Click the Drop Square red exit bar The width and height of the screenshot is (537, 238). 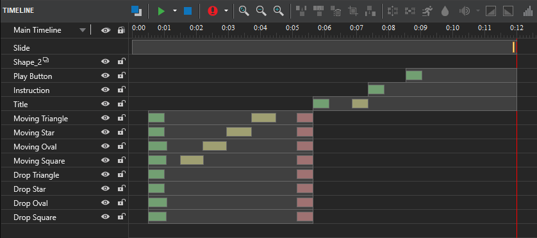305,217
